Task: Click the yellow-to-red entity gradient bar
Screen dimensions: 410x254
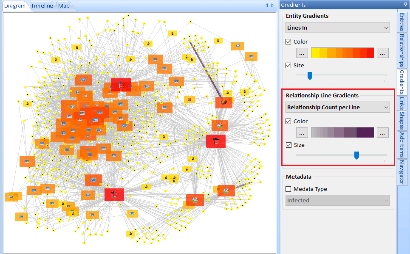Action: click(342, 53)
